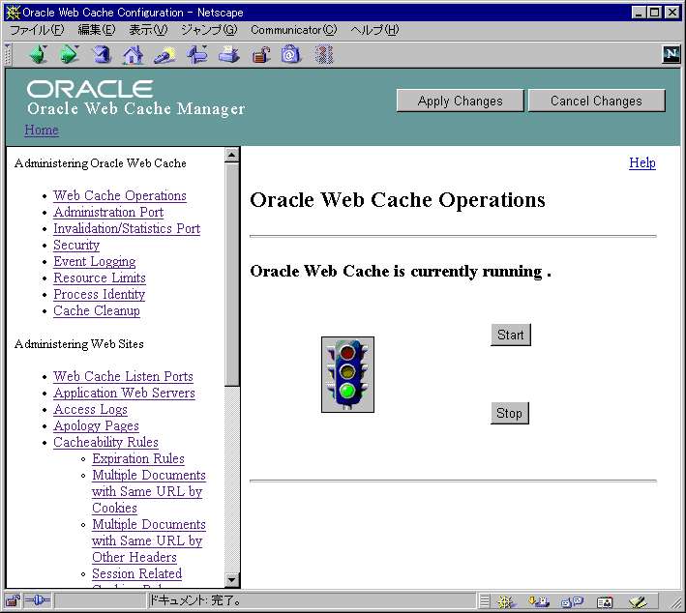Open the Session Related link
The image size is (686, 613).
coord(137,573)
